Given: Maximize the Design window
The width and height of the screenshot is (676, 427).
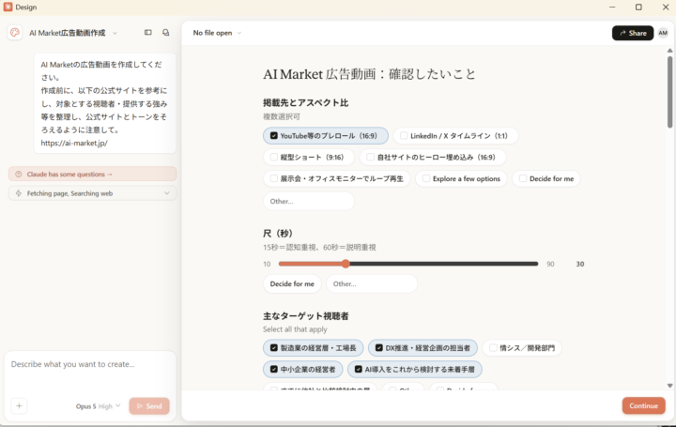Looking at the screenshot, I should click(x=638, y=7).
